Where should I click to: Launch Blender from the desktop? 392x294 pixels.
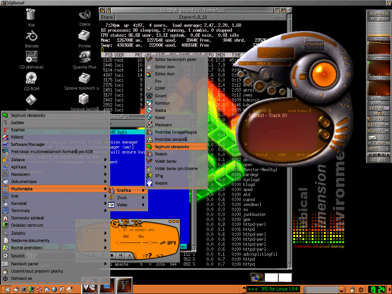pos(31,36)
